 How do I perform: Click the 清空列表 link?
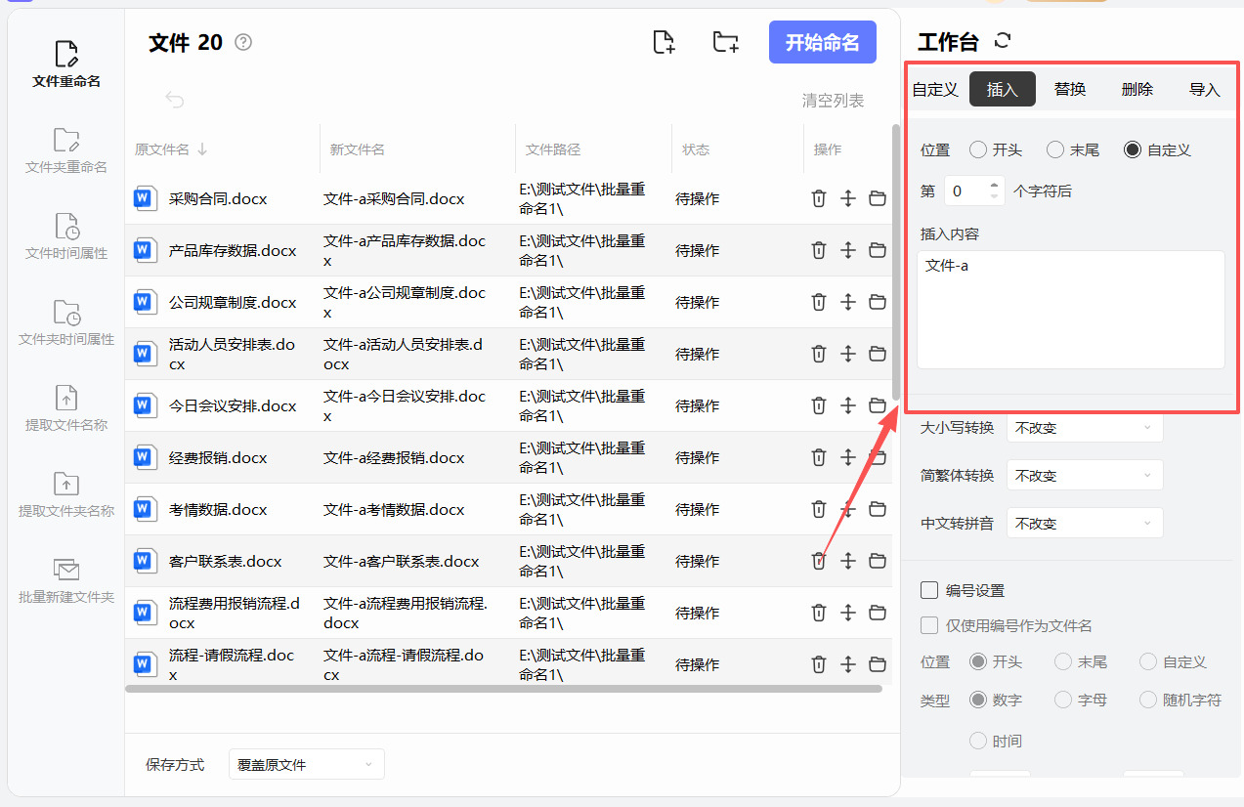[833, 101]
